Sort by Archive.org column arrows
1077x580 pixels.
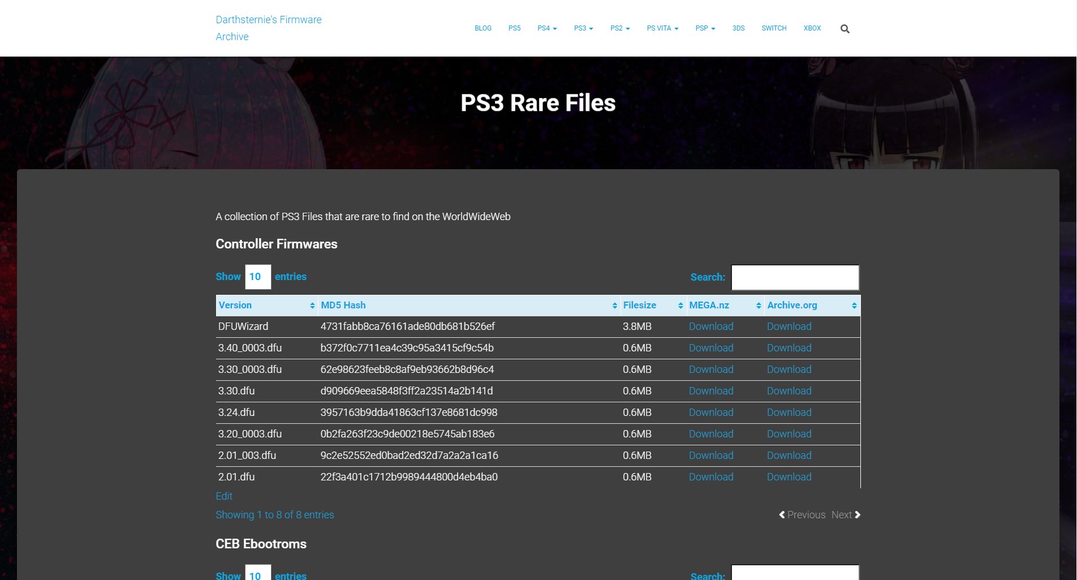[x=854, y=306]
